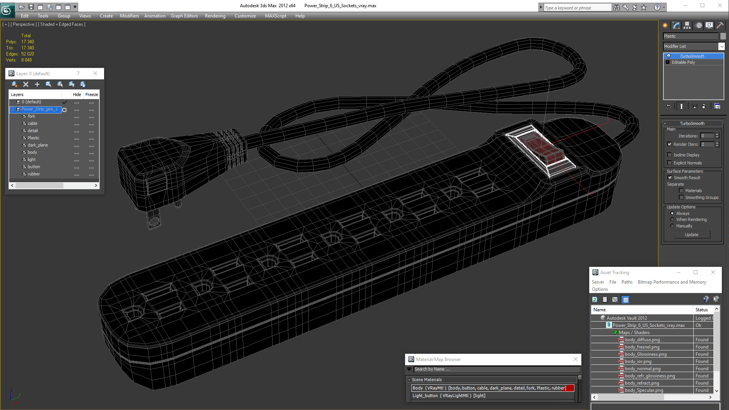Open the Utilities hammer panel tab
This screenshot has width=729, height=410.
pyautogui.click(x=720, y=25)
